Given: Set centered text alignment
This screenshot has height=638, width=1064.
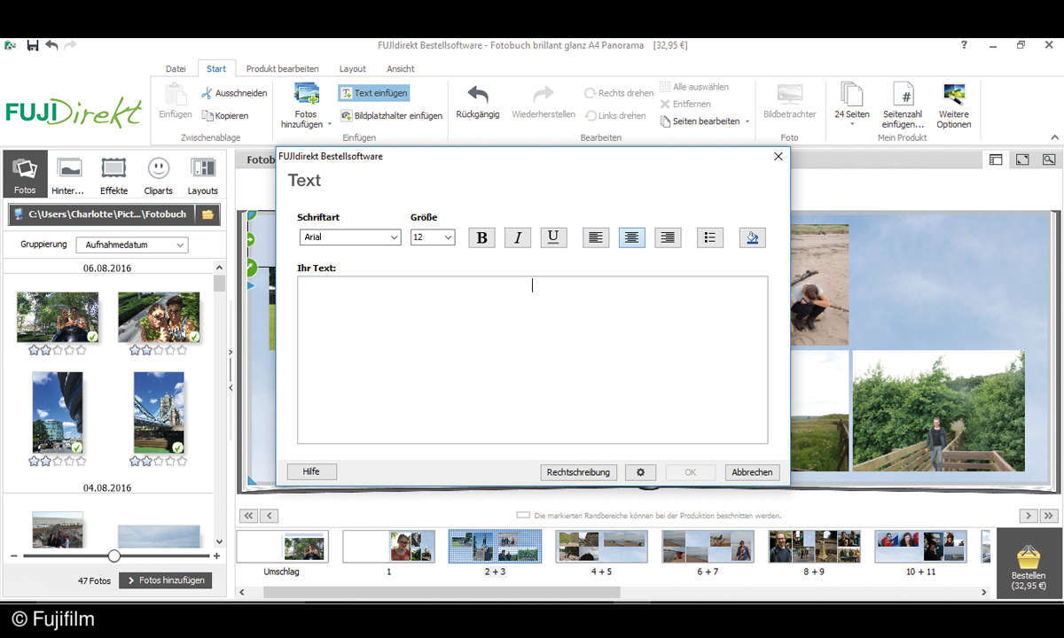Looking at the screenshot, I should (632, 237).
